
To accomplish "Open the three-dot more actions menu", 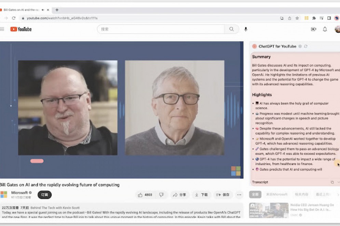I will point(239,195).
